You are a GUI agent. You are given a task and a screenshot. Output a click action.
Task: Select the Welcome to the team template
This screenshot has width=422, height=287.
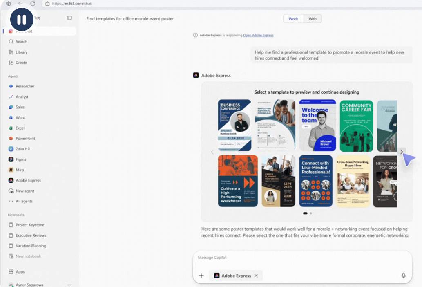(317, 125)
